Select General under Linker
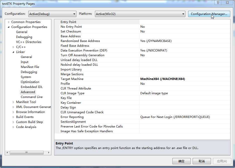The width and height of the screenshot is (235, 168). pyautogui.click(x=26, y=57)
